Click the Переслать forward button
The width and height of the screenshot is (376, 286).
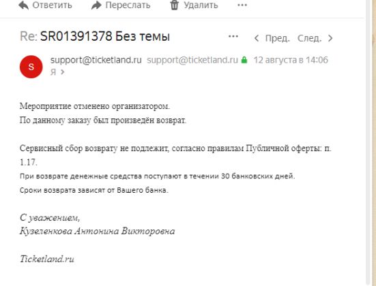[x=121, y=5]
